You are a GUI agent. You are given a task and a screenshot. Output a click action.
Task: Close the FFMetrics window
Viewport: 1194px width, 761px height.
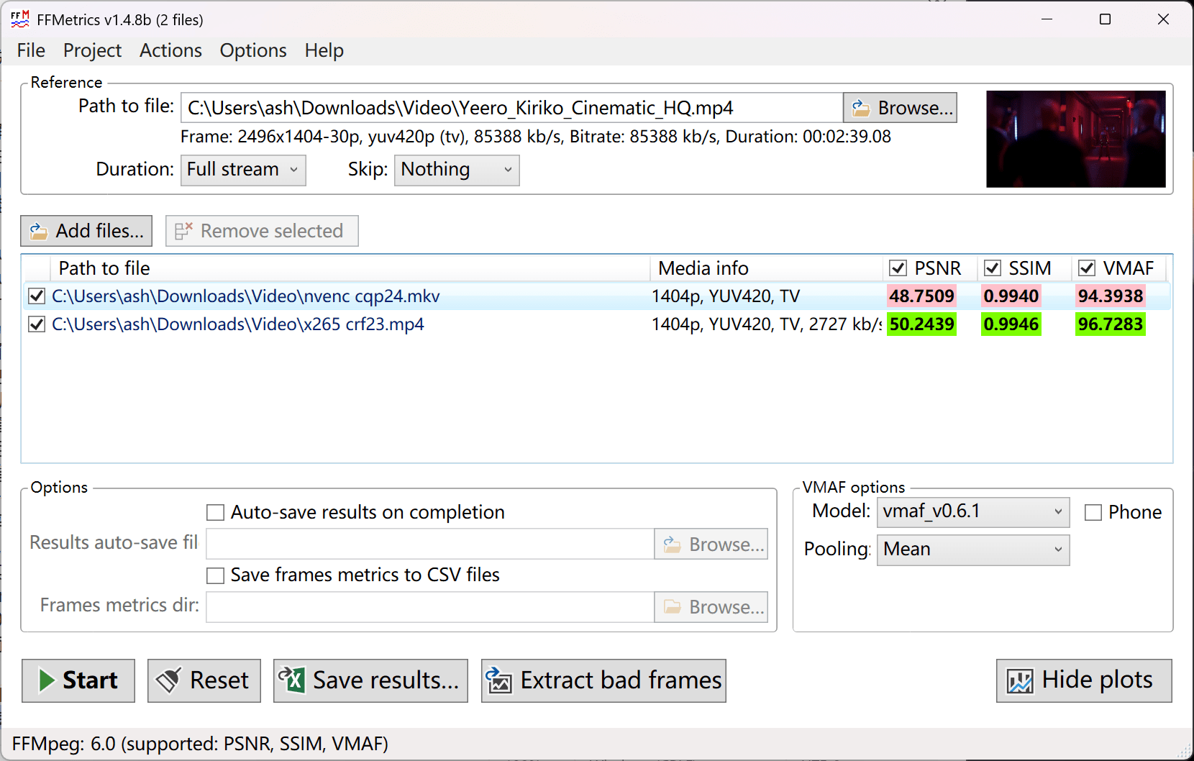[1163, 19]
